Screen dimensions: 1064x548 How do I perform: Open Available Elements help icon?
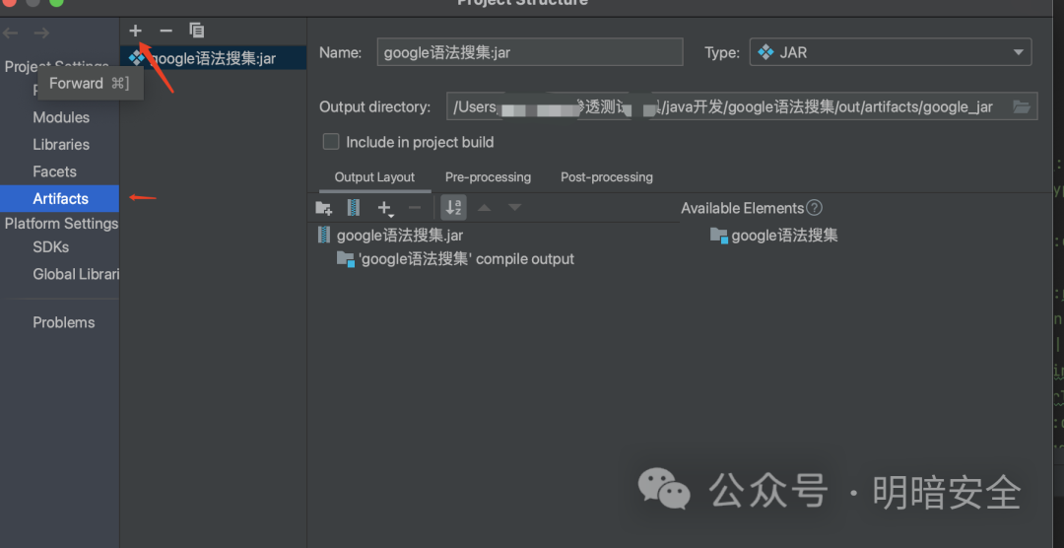pyautogui.click(x=815, y=208)
